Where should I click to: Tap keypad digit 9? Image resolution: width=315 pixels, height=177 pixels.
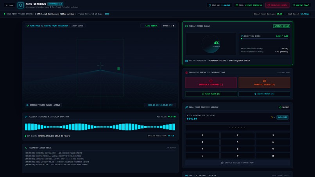pos(273,149)
